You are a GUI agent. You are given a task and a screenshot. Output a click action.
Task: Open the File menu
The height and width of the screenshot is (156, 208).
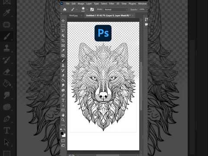(68, 3)
